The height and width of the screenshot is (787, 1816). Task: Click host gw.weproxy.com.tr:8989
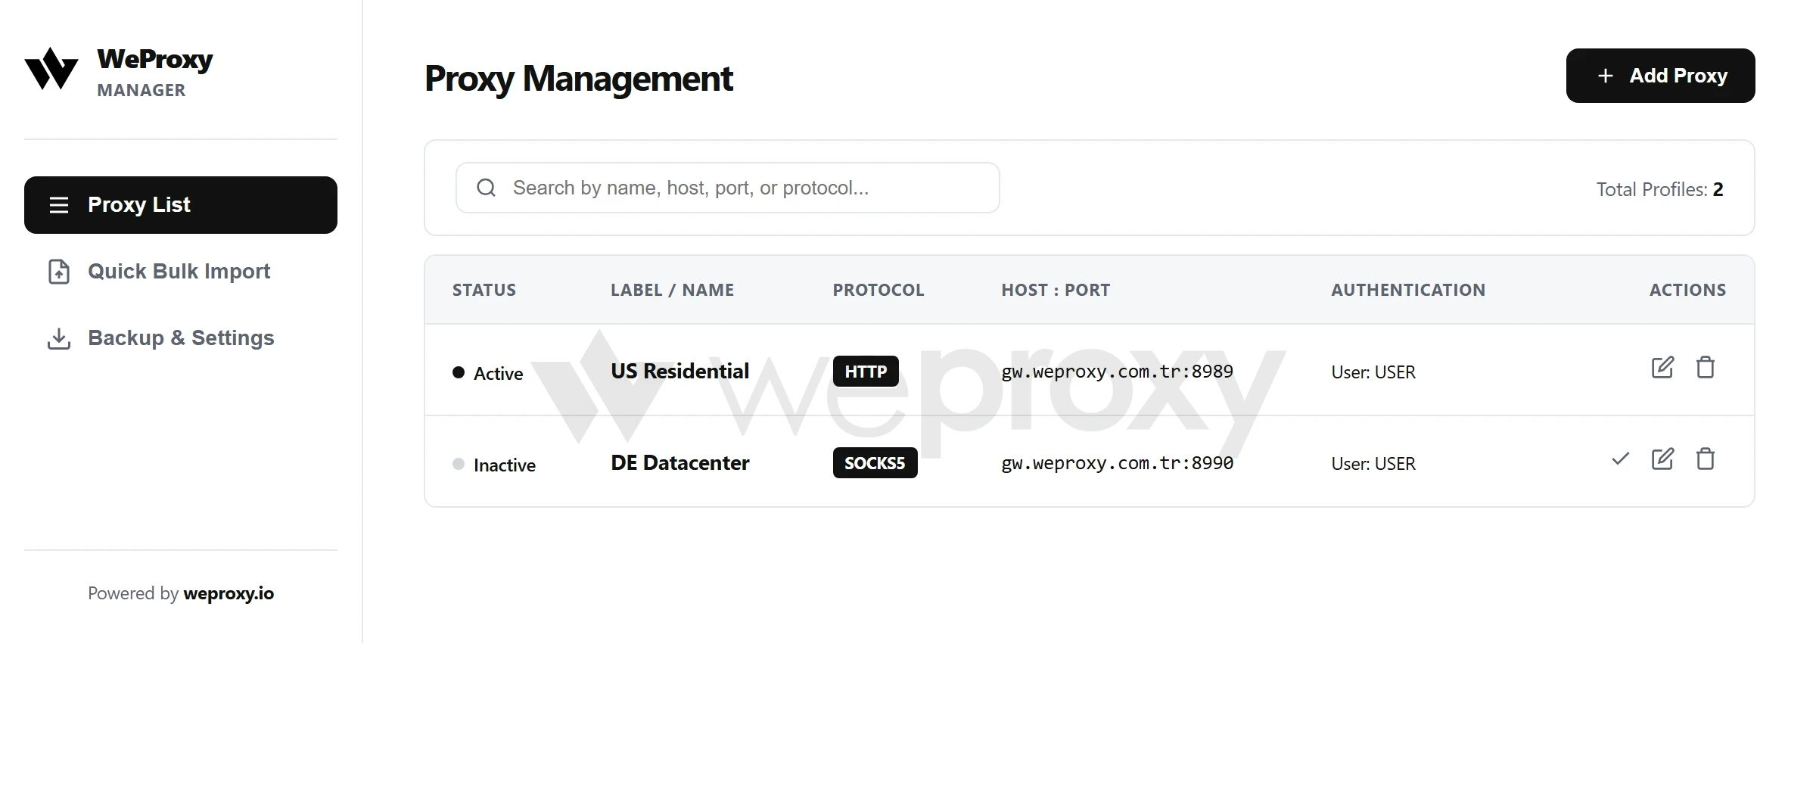[x=1117, y=372]
